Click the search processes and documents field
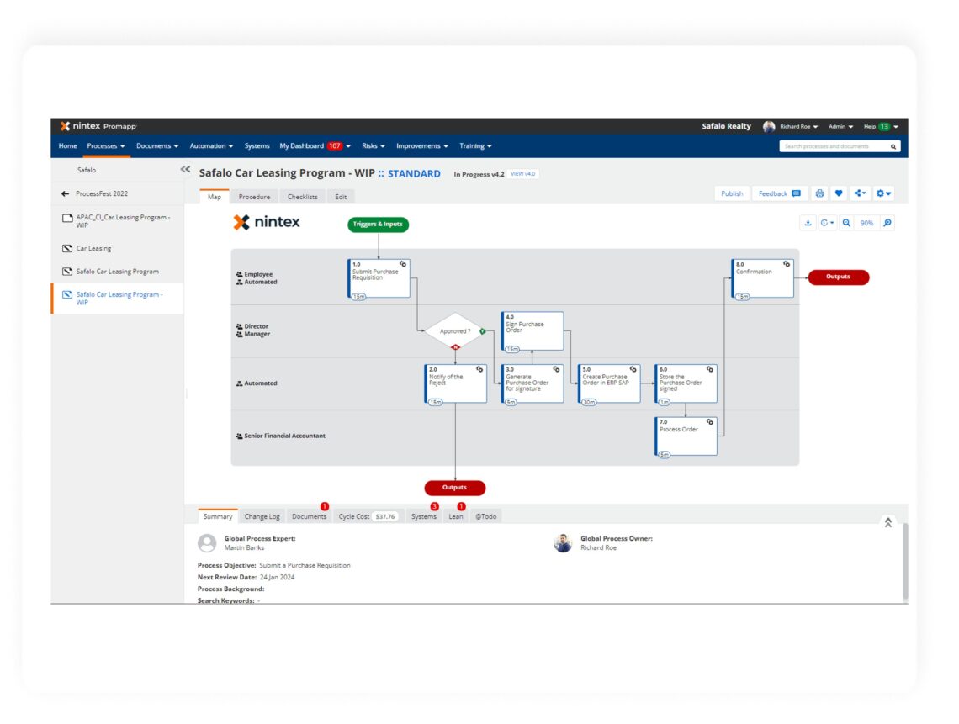The height and width of the screenshot is (724, 959). pyautogui.click(x=833, y=146)
